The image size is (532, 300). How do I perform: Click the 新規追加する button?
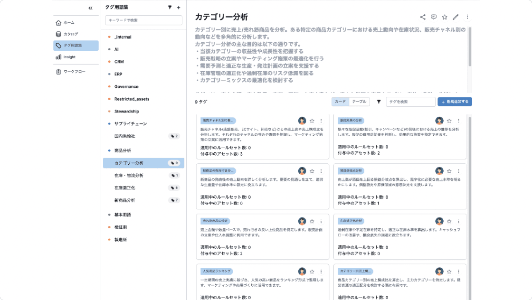click(455, 102)
